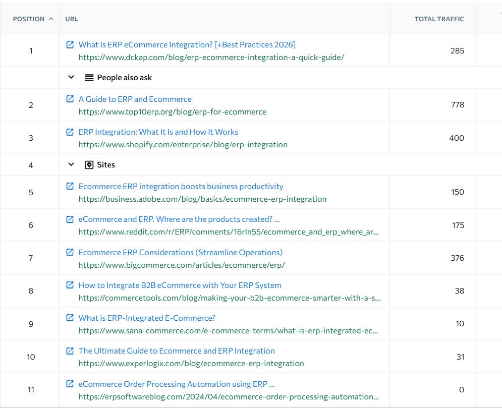Open "What is ERP-Integrated E-Commerce?" link

pyautogui.click(x=147, y=318)
